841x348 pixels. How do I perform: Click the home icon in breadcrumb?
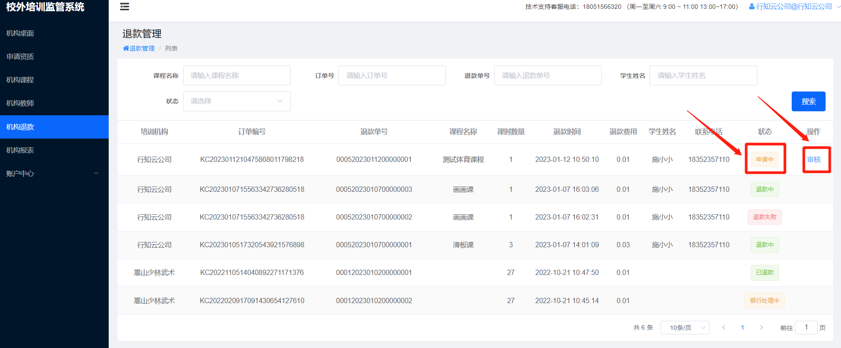tap(126, 48)
